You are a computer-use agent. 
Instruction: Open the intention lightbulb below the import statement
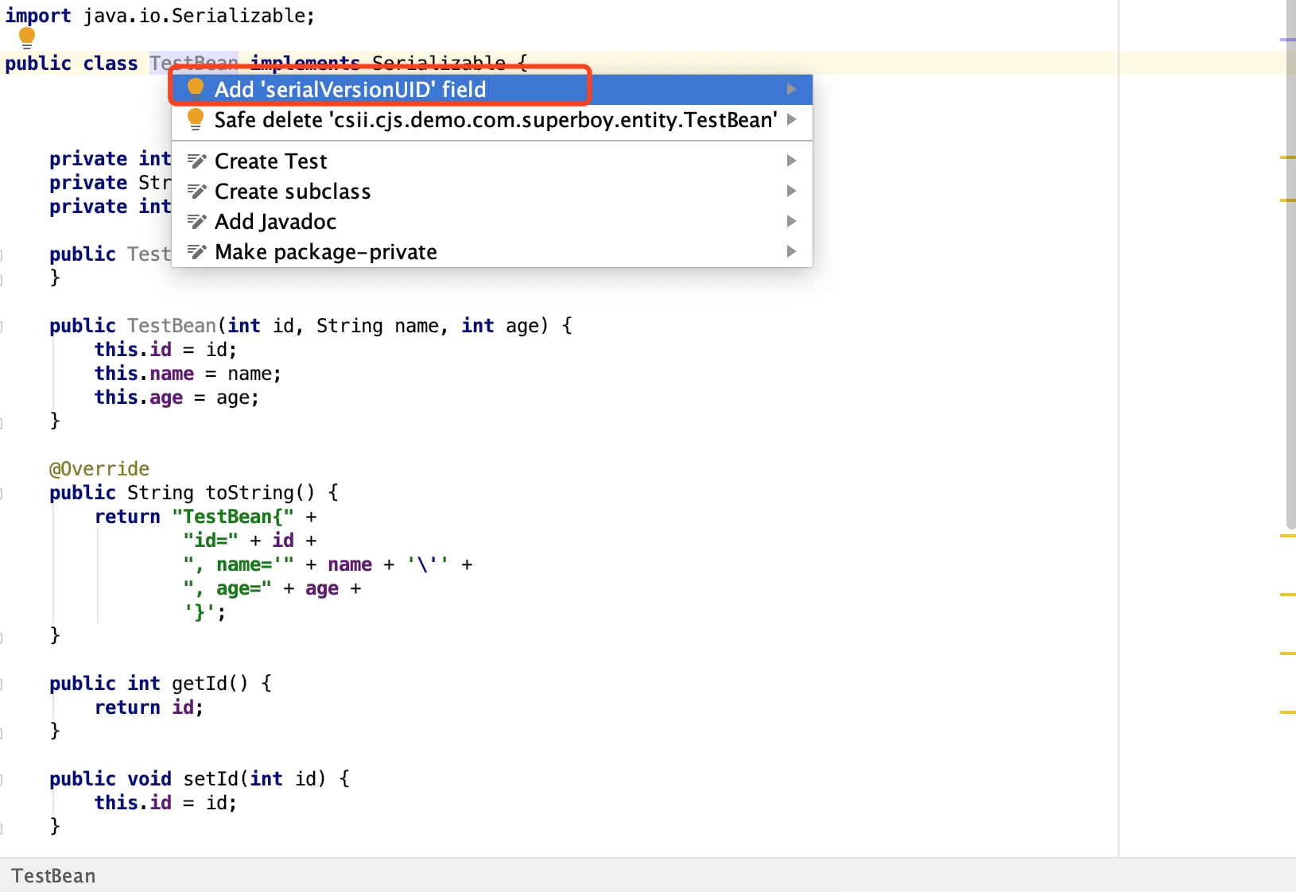tap(26, 37)
